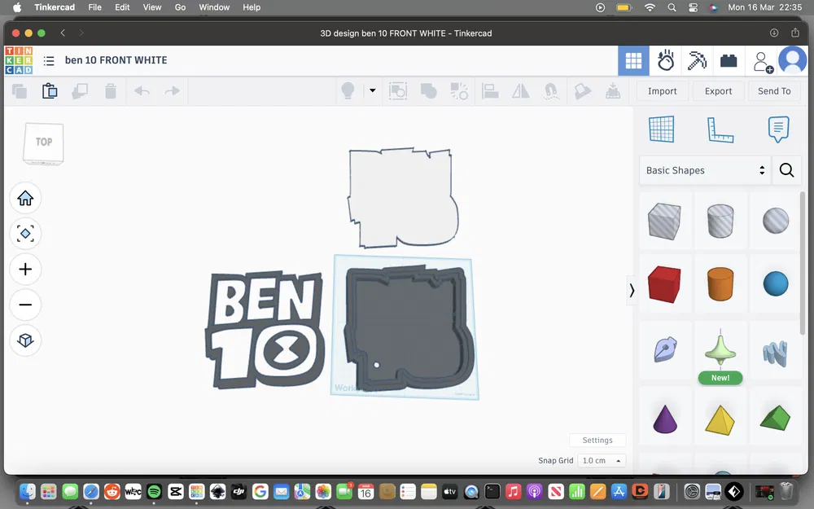
Task: Click the Workplane tool icon
Action: point(662,129)
